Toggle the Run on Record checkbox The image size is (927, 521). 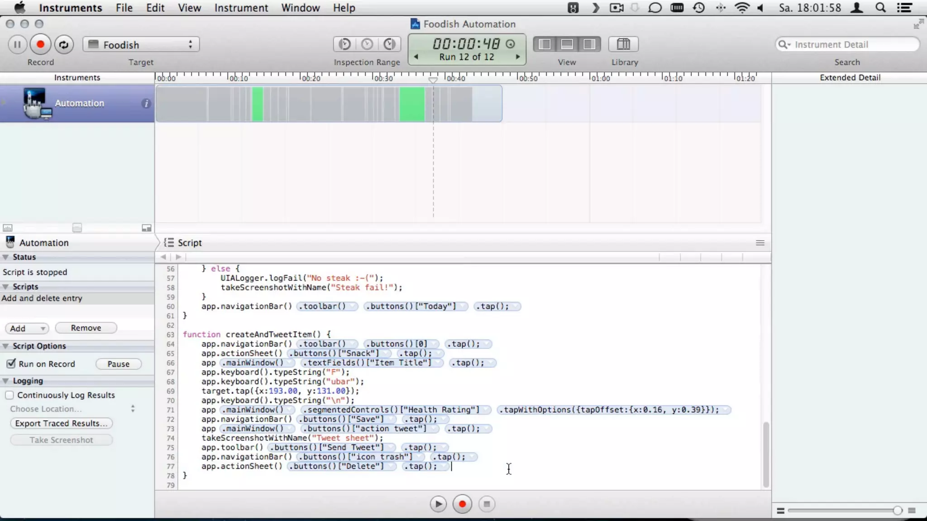(x=11, y=364)
